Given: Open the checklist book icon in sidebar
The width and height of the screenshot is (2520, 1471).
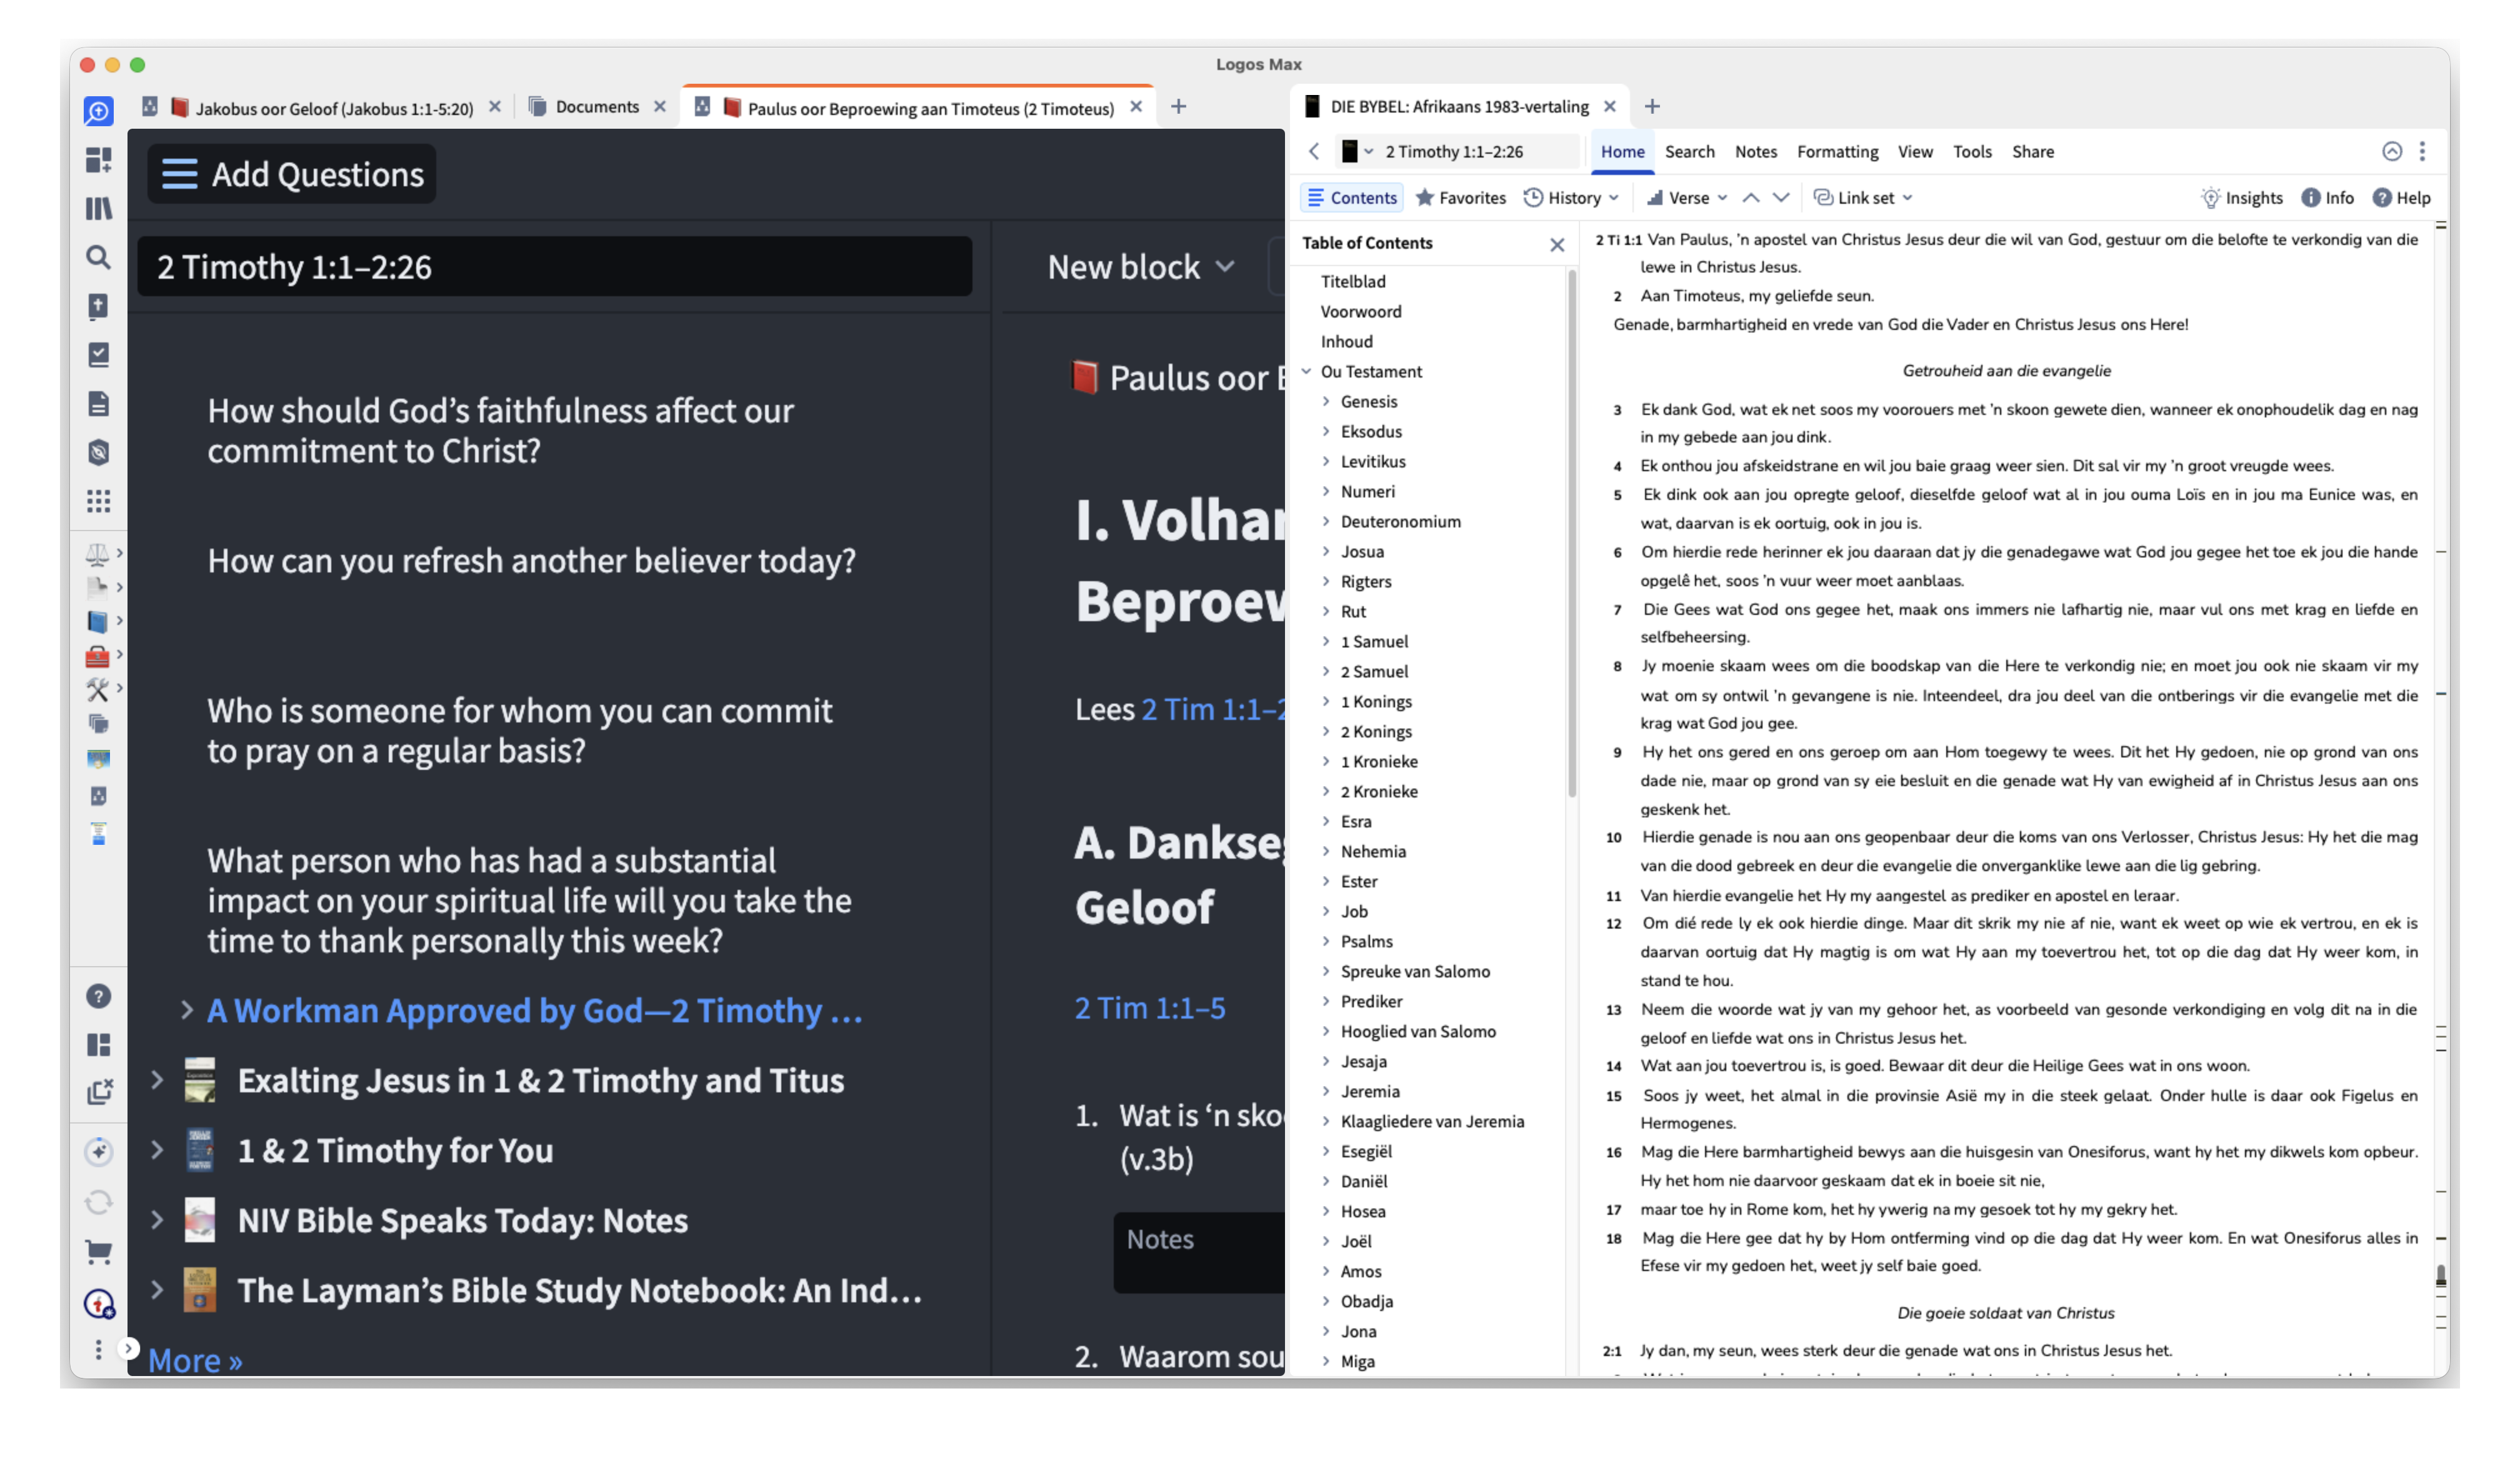Looking at the screenshot, I should (x=98, y=355).
